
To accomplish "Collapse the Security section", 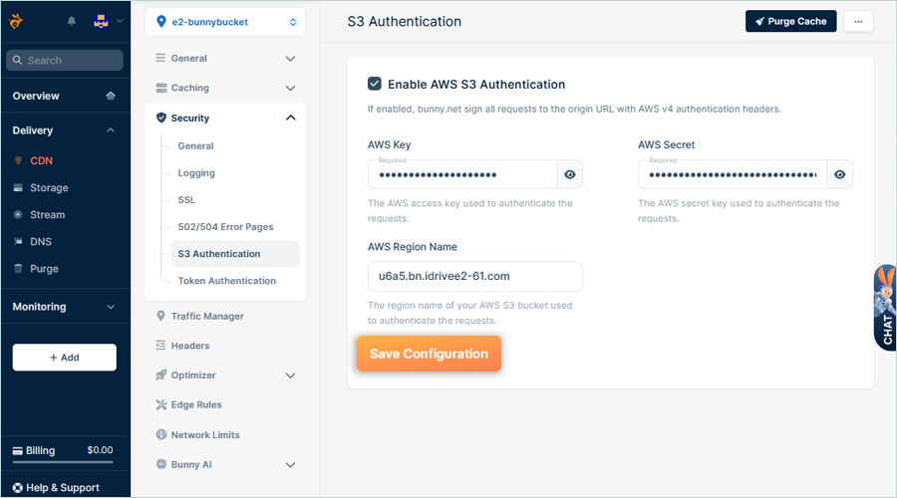I will (x=291, y=118).
